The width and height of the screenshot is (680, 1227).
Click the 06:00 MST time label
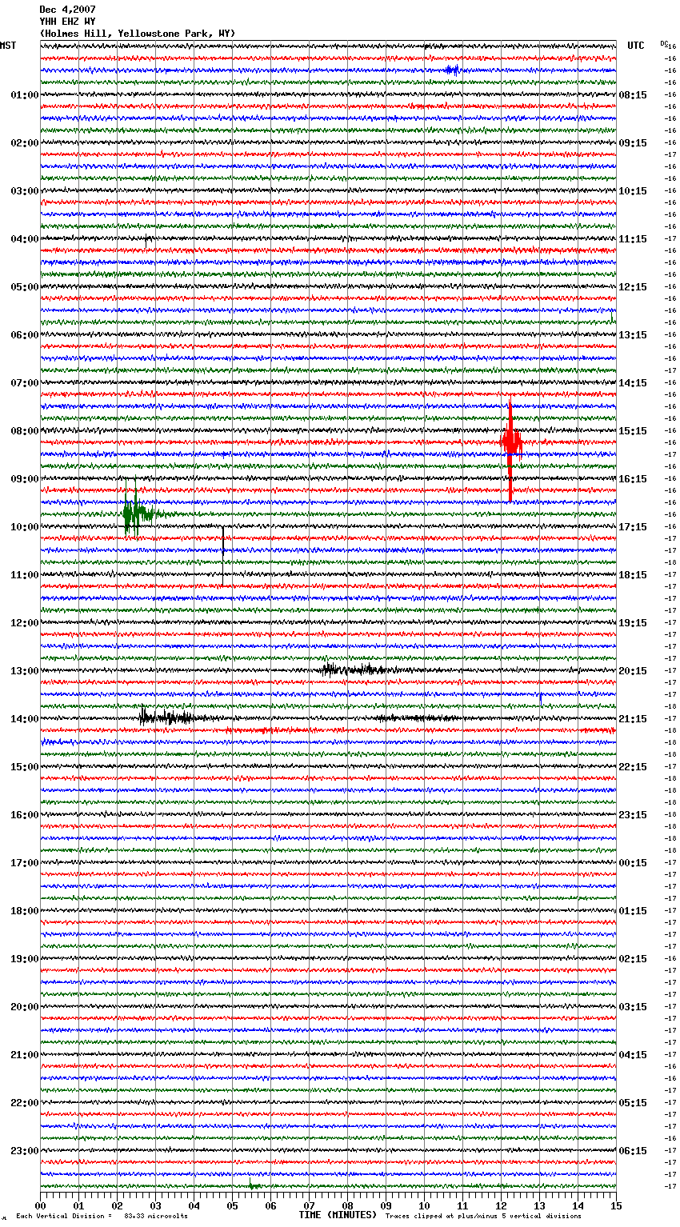(24, 335)
